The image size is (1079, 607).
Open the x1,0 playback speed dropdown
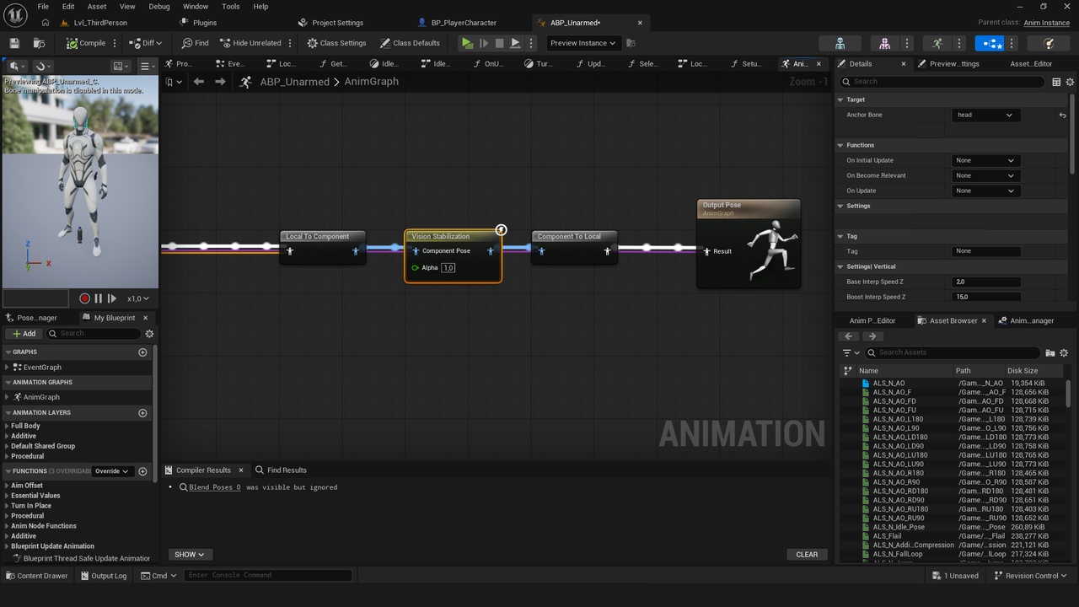click(138, 298)
